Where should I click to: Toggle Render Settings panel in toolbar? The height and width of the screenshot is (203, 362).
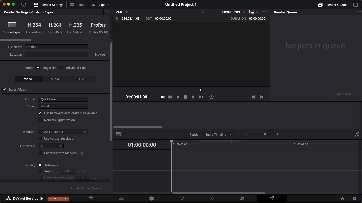tap(48, 5)
